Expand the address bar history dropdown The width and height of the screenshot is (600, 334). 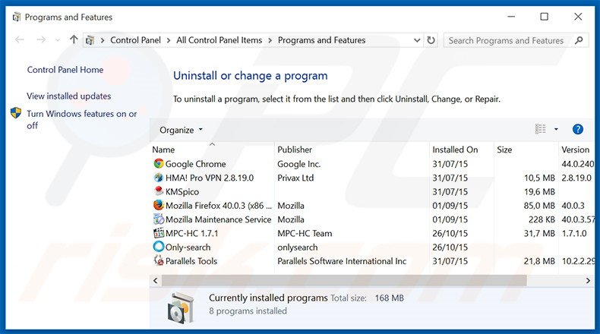pyautogui.click(x=417, y=40)
